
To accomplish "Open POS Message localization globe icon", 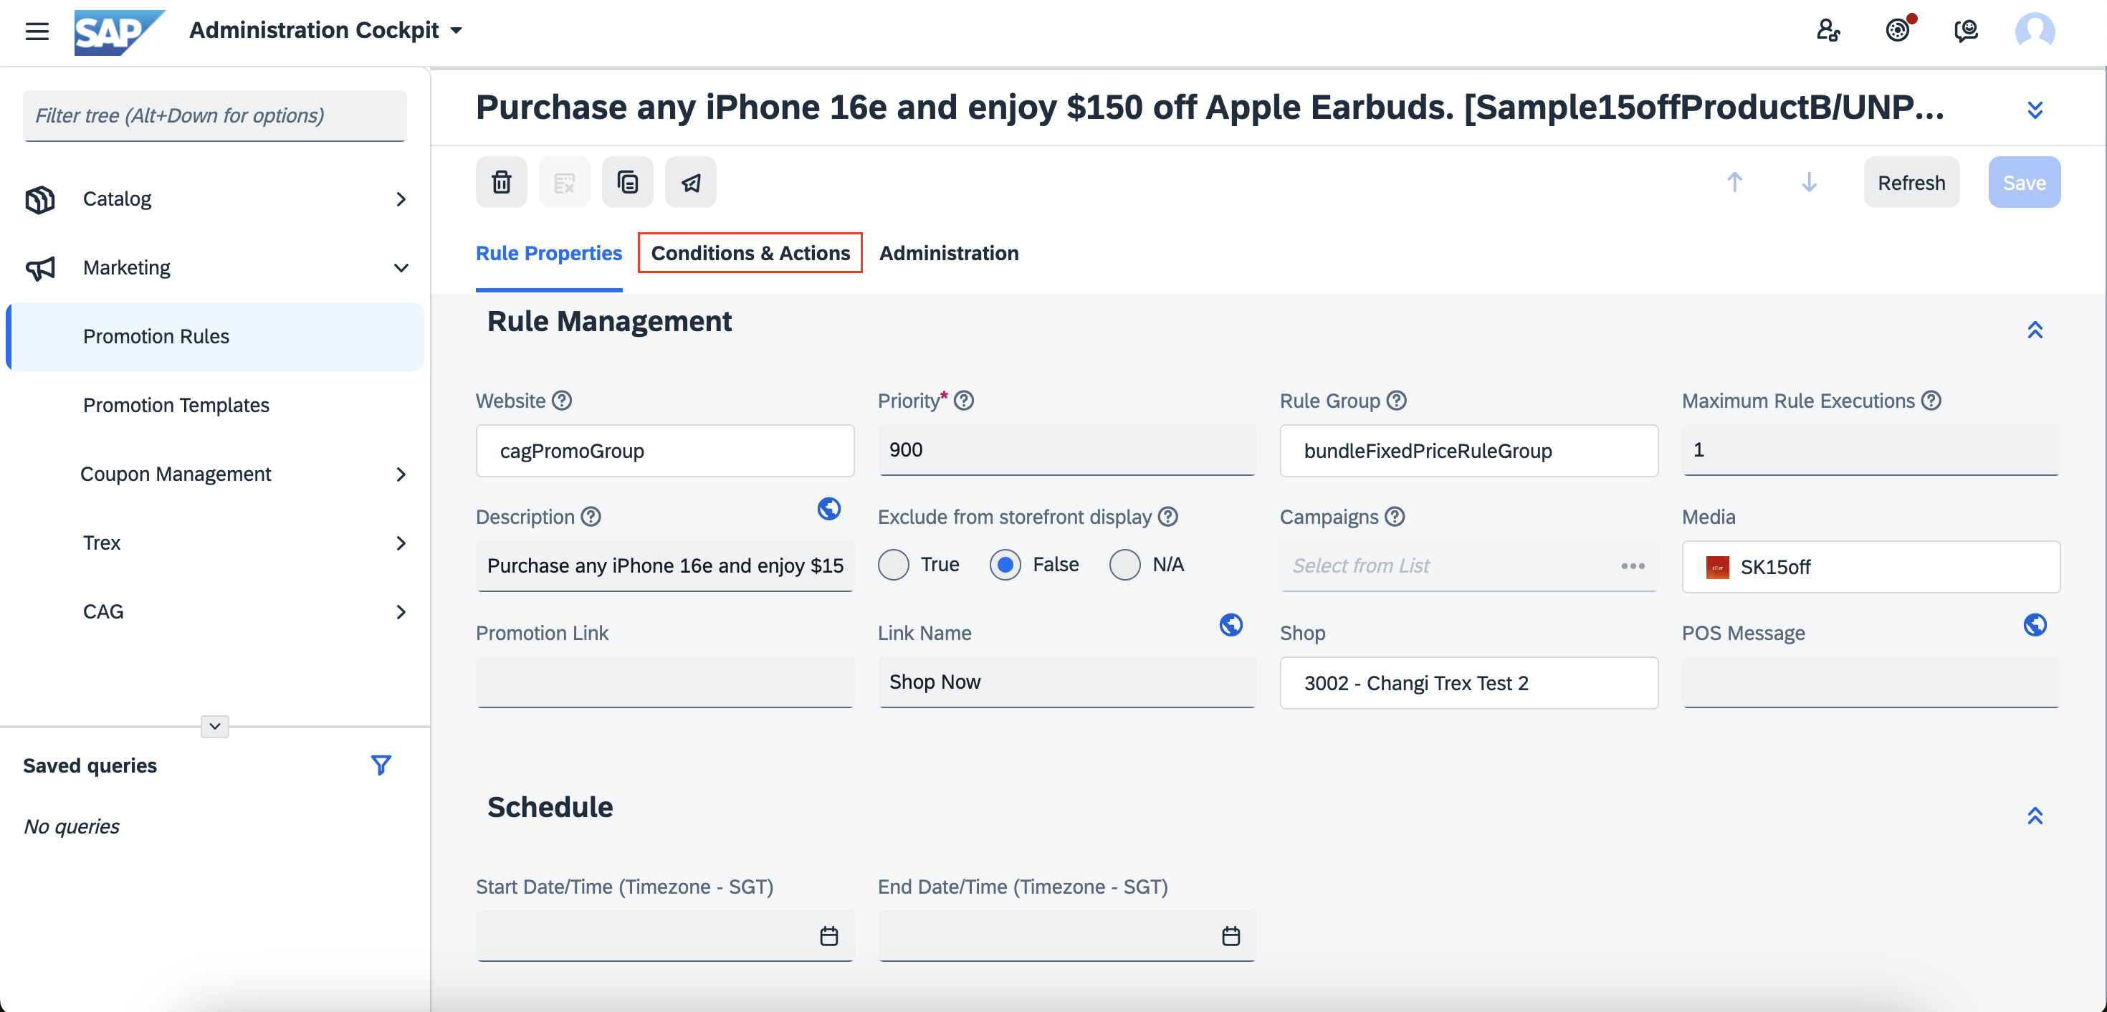I will point(2035,625).
